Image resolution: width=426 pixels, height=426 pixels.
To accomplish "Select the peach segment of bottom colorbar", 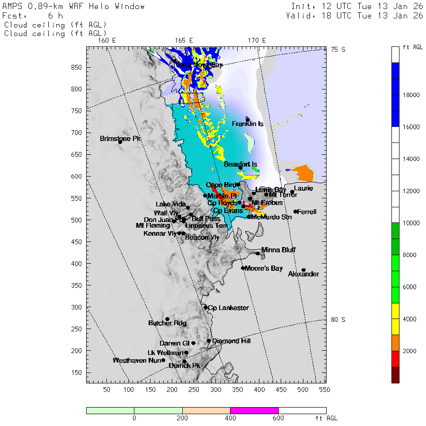I will [206, 410].
